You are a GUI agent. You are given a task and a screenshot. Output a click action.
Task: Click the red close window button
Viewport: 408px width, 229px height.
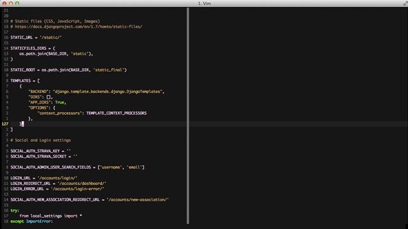pos(4,3)
